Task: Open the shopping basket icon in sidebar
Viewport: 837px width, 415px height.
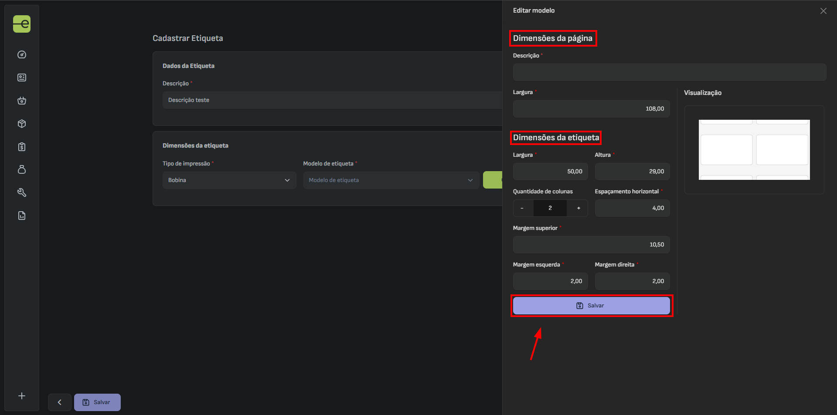Action: click(22, 101)
